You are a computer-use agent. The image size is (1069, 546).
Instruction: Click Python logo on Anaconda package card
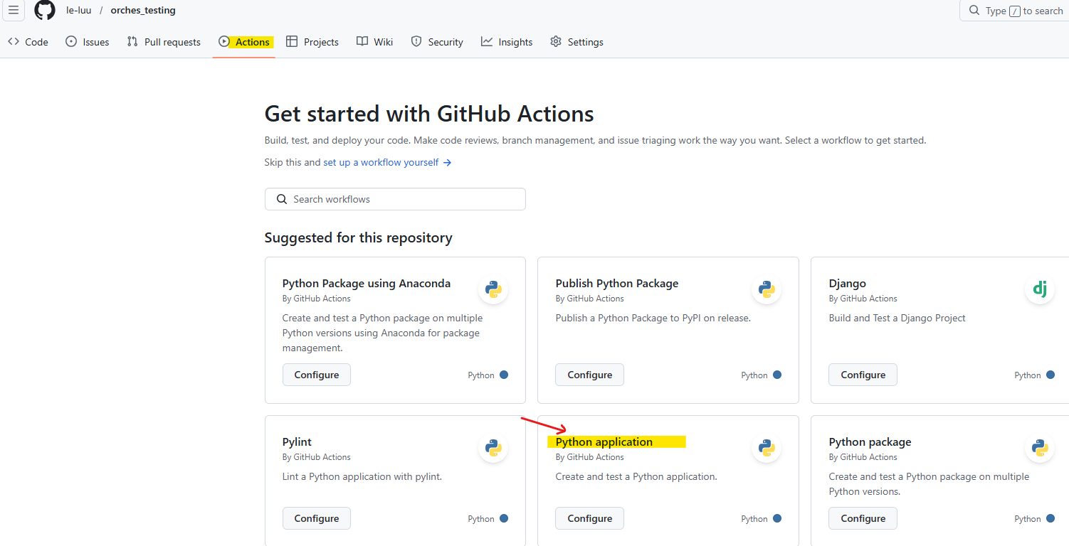493,289
